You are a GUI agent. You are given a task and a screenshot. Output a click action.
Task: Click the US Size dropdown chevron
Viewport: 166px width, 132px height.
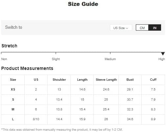(127, 28)
